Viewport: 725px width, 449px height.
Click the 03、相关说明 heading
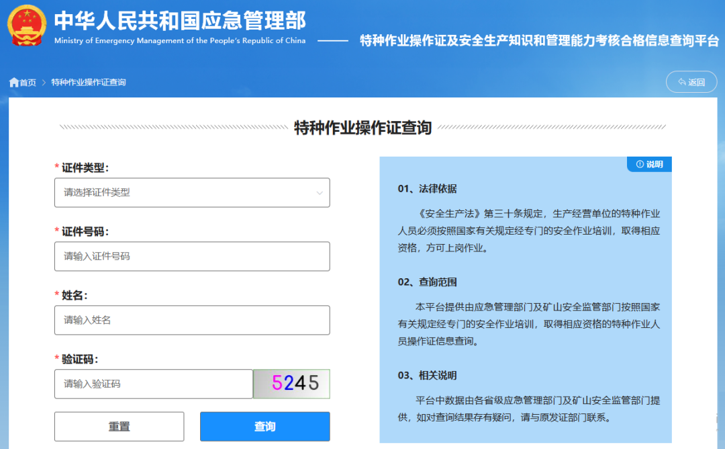tap(427, 376)
